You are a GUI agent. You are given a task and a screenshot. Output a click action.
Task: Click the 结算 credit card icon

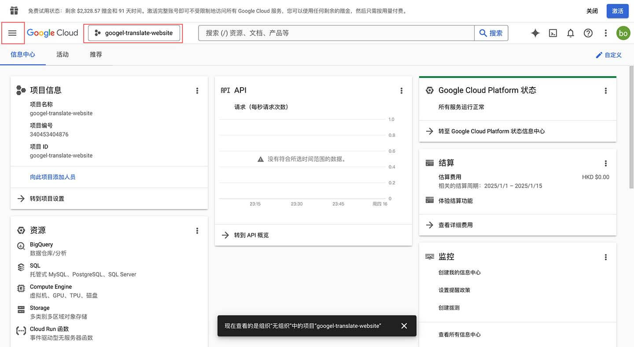pos(430,163)
